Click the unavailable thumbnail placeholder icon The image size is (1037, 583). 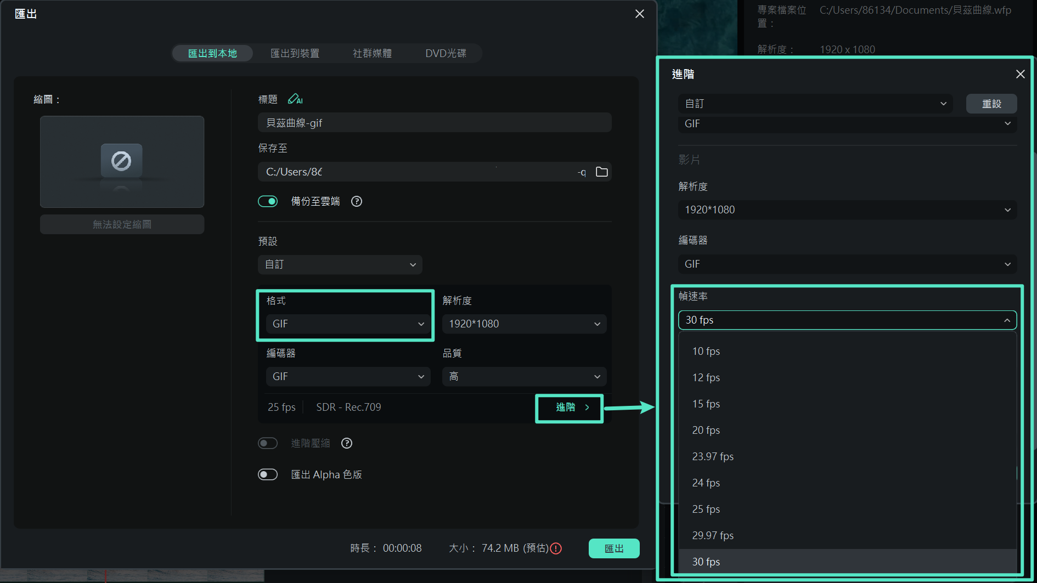point(121,161)
